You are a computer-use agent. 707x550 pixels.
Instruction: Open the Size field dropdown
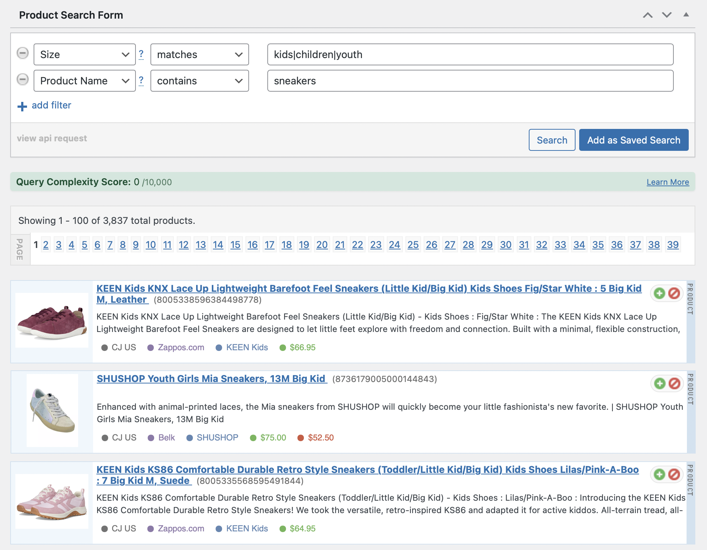[85, 54]
